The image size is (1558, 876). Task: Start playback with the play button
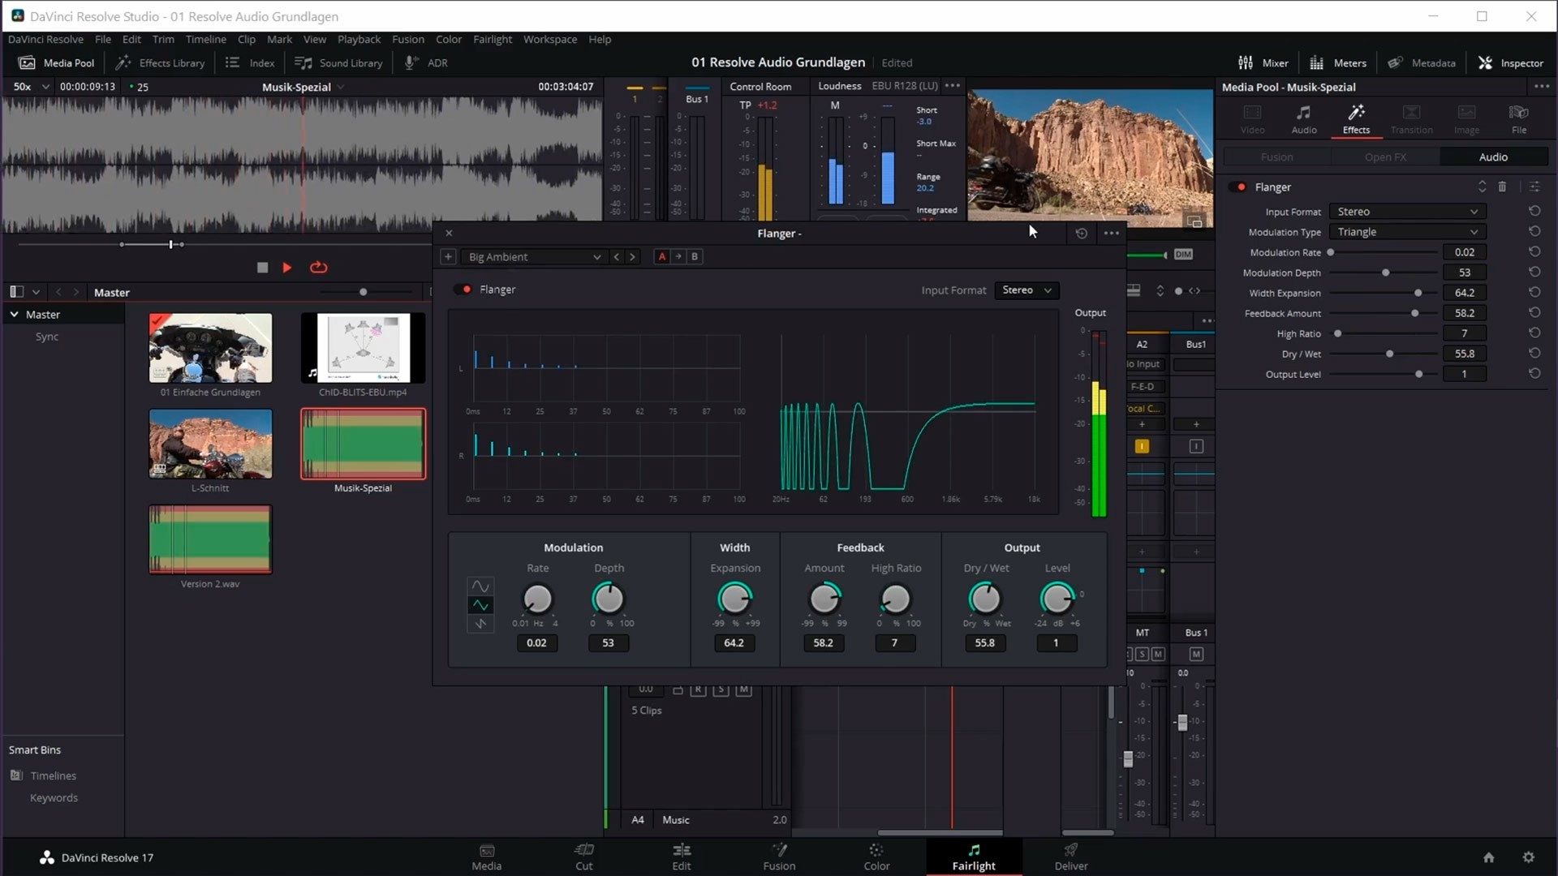pos(286,267)
